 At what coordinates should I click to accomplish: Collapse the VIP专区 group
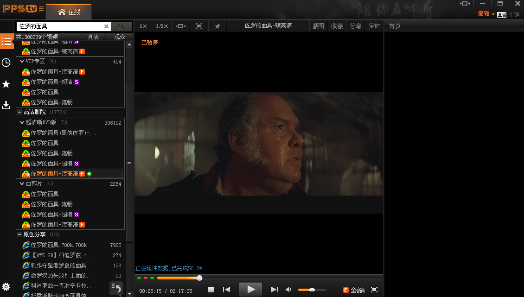(x=22, y=61)
